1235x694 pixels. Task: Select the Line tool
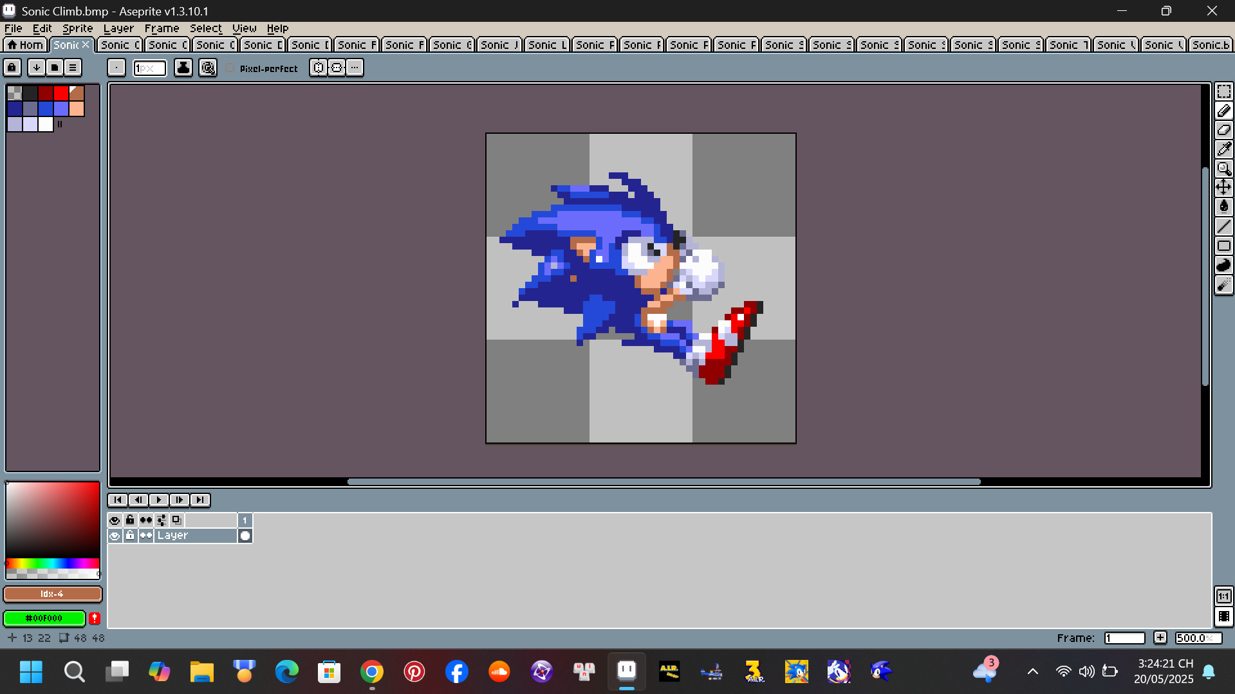(x=1223, y=226)
